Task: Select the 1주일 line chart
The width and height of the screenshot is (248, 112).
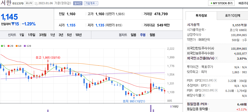Action: (x=31, y=35)
